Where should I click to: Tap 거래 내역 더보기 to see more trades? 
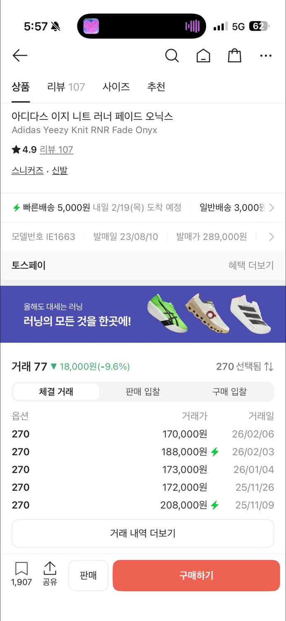143,533
